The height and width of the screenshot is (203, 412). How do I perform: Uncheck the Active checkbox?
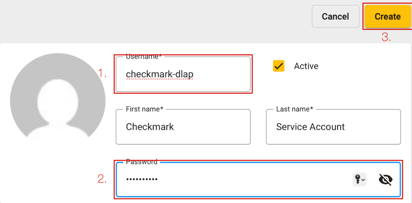tap(278, 66)
